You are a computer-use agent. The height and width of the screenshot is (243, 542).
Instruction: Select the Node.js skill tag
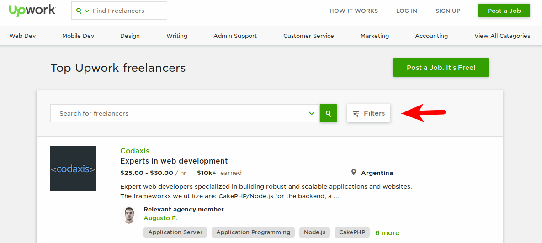click(x=314, y=232)
